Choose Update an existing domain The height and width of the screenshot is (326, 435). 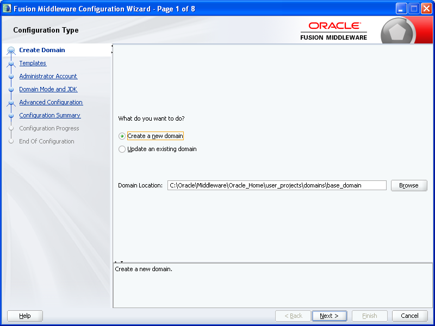pyautogui.click(x=122, y=148)
